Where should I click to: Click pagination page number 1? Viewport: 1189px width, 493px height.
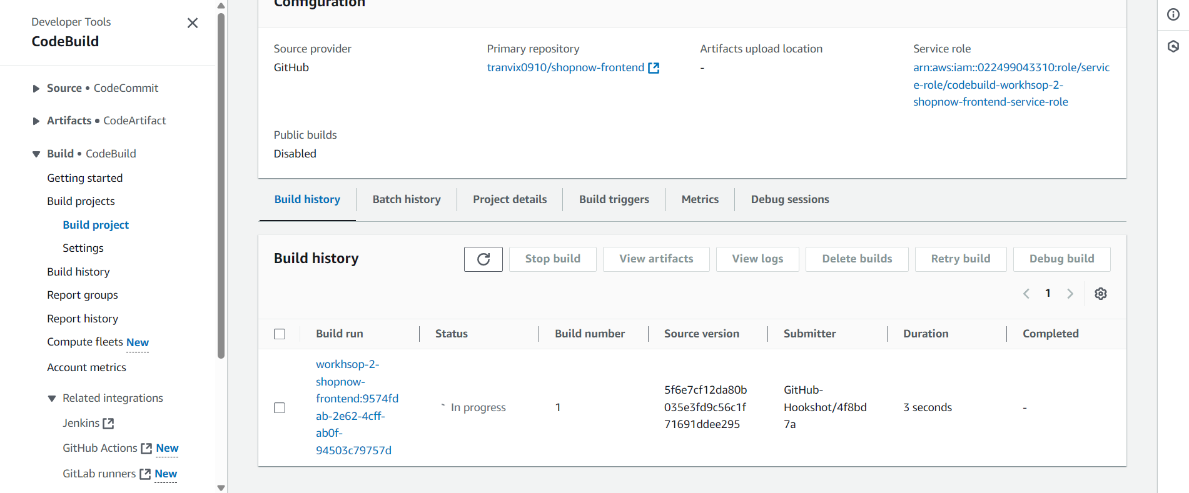[1048, 293]
